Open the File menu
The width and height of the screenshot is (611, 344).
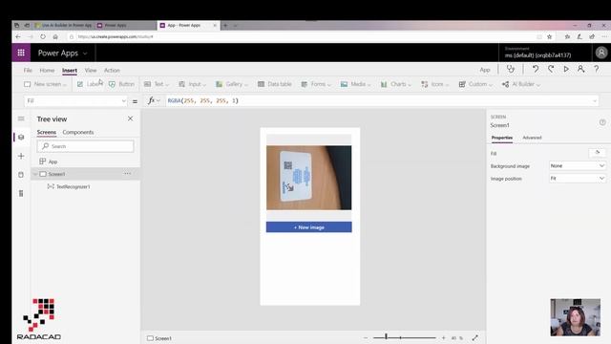28,70
